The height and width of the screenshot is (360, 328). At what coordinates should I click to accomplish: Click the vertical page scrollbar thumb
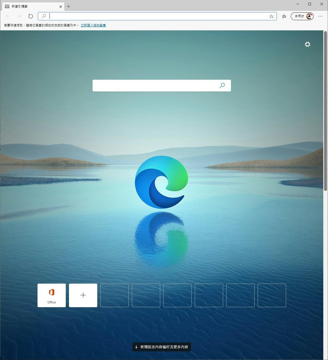coord(326,111)
